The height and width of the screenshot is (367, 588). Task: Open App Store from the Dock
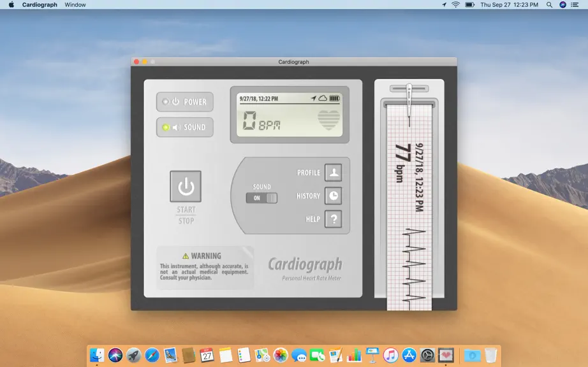coord(409,355)
